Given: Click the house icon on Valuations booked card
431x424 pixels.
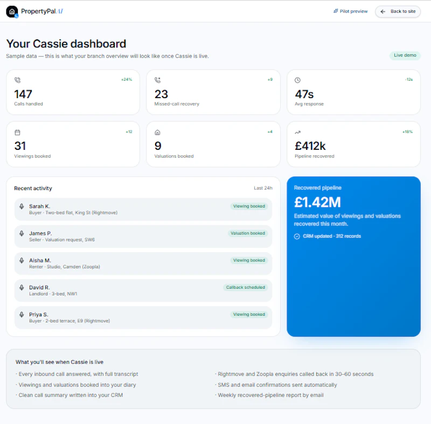Looking at the screenshot, I should [x=157, y=133].
